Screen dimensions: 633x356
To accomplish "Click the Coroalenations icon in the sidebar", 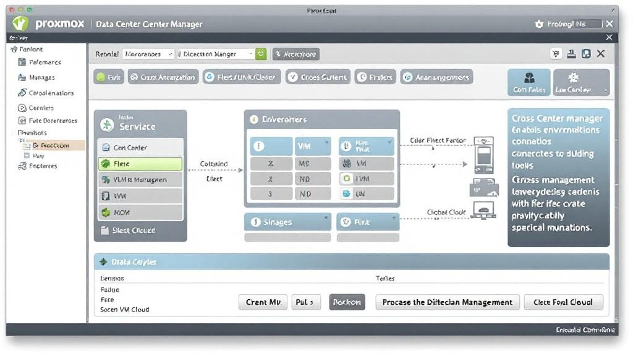I will 23,93.
